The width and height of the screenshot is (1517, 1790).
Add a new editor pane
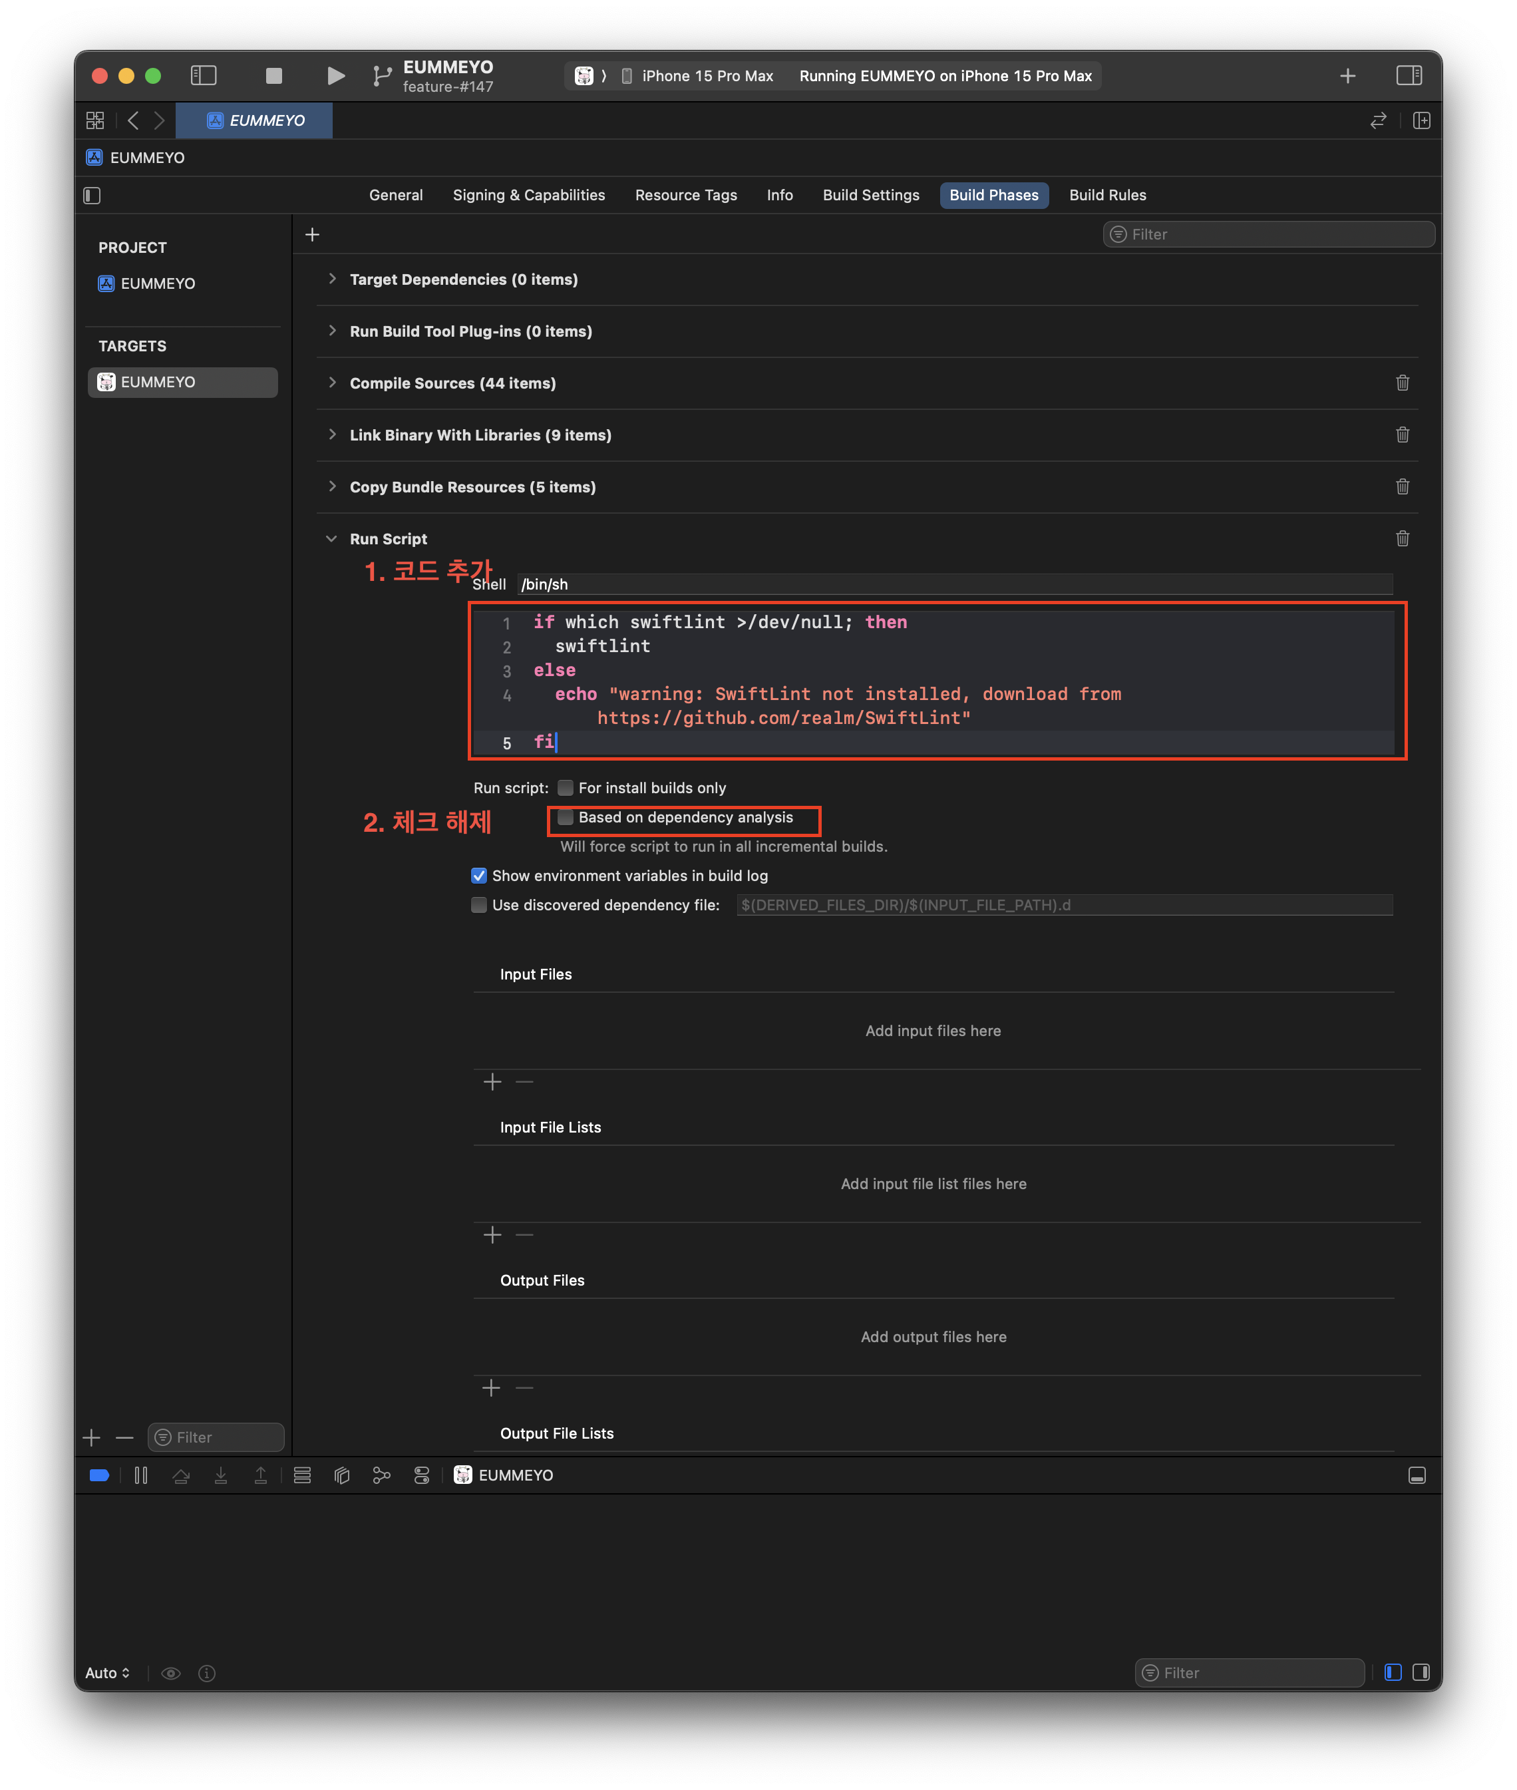point(1421,120)
